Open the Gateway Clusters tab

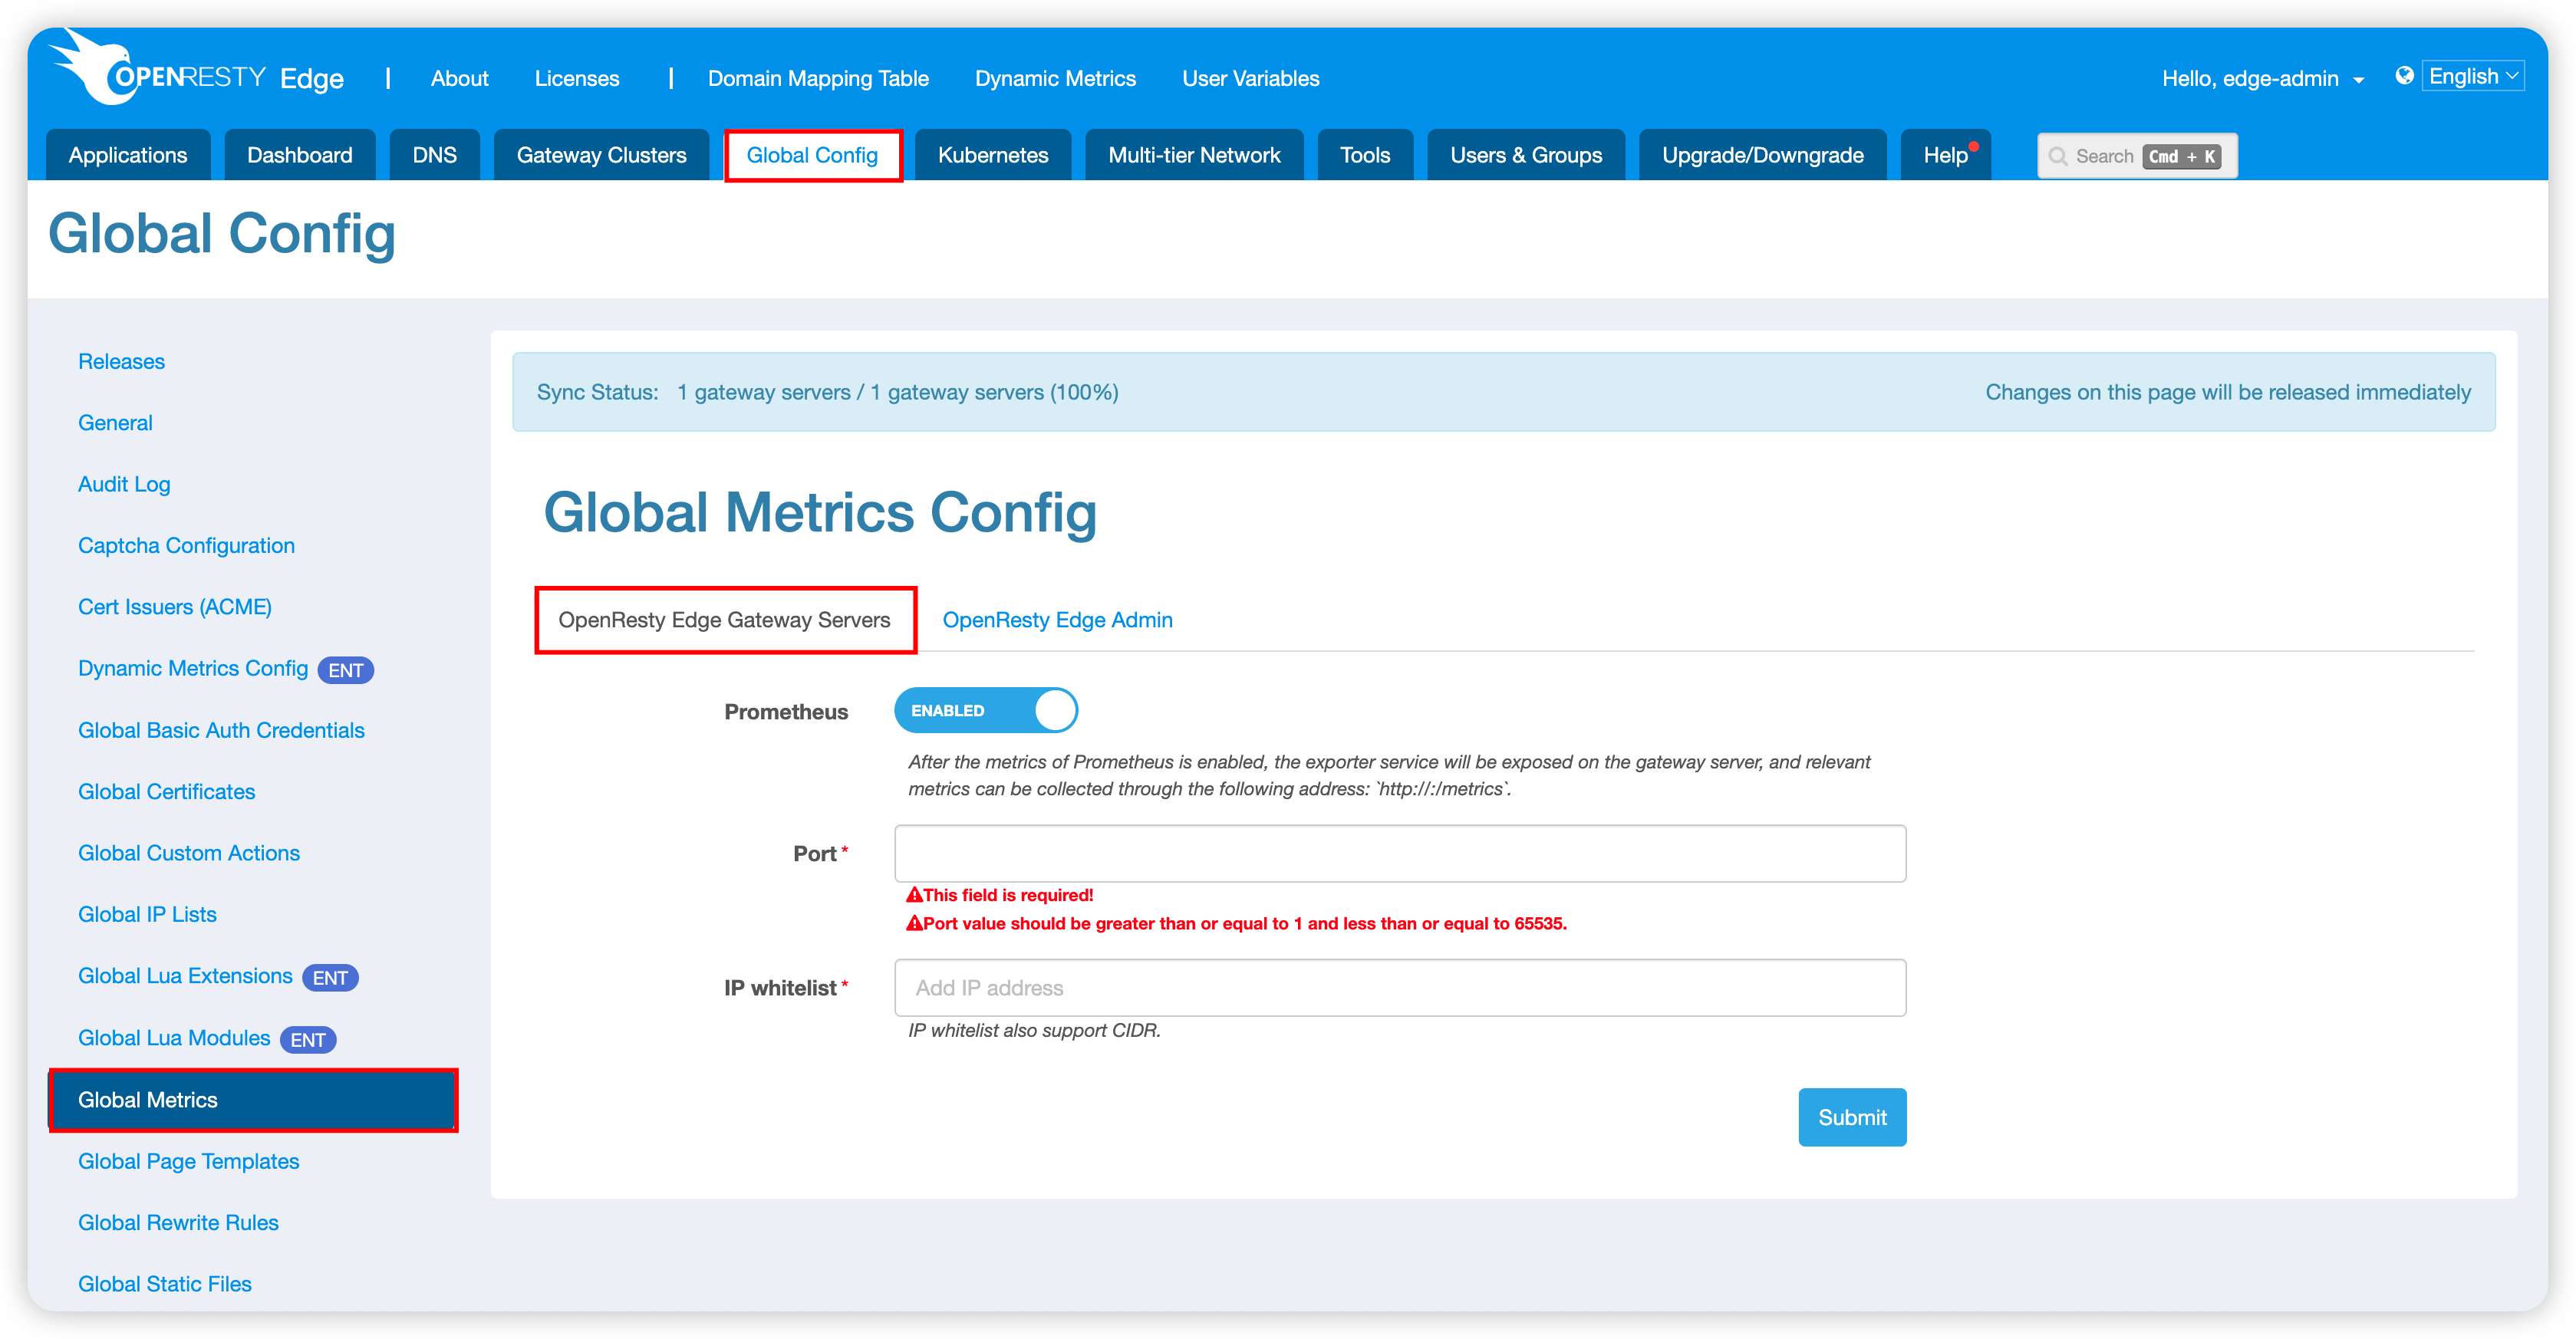[x=601, y=155]
